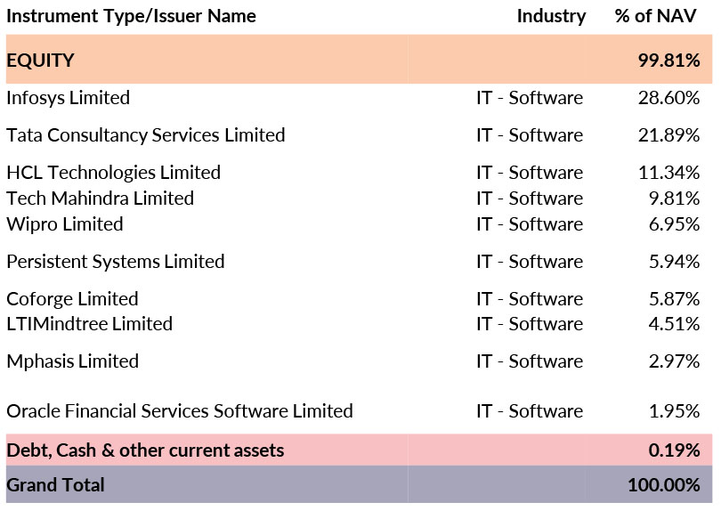This screenshot has height=511, width=721.
Task: Click the Grand Total row label
Action: click(x=55, y=485)
